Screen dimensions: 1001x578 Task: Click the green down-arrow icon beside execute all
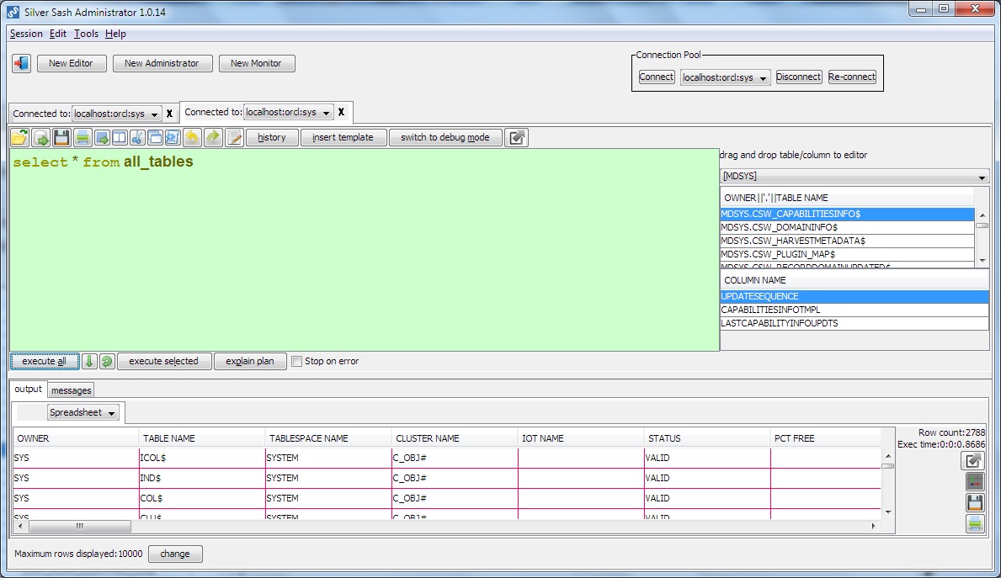[89, 361]
